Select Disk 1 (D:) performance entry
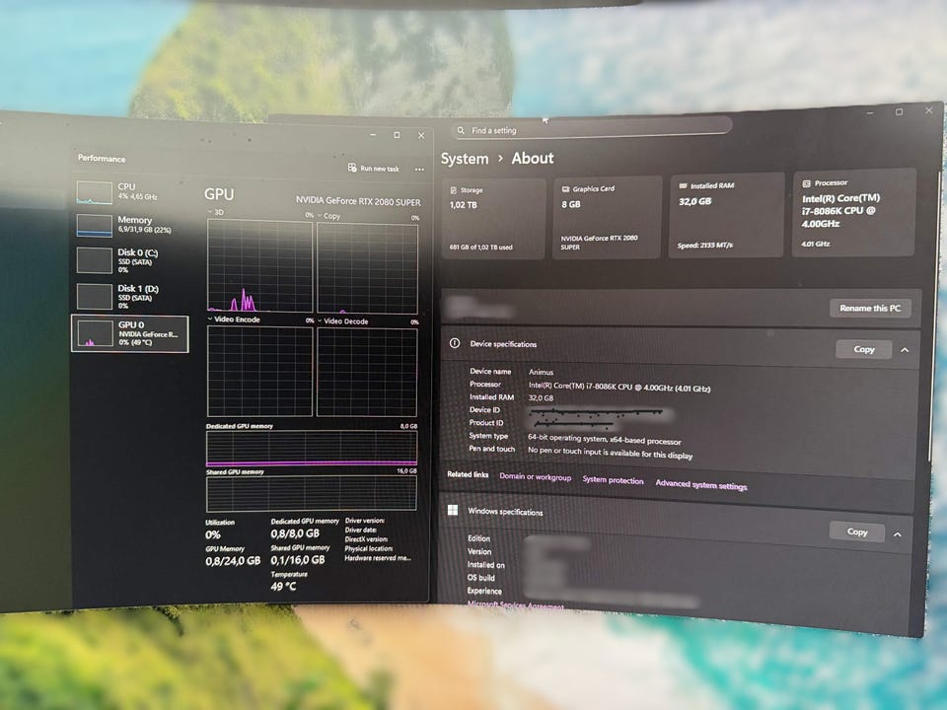Image resolution: width=947 pixels, height=710 pixels. pyautogui.click(x=130, y=296)
